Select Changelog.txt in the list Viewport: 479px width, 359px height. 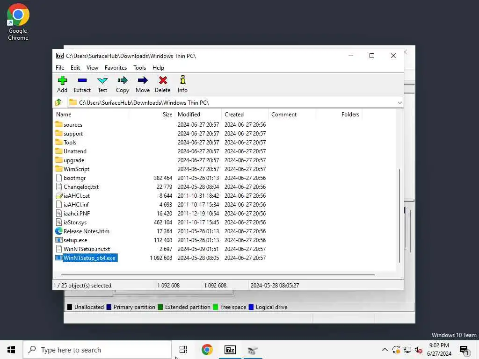[x=81, y=187]
